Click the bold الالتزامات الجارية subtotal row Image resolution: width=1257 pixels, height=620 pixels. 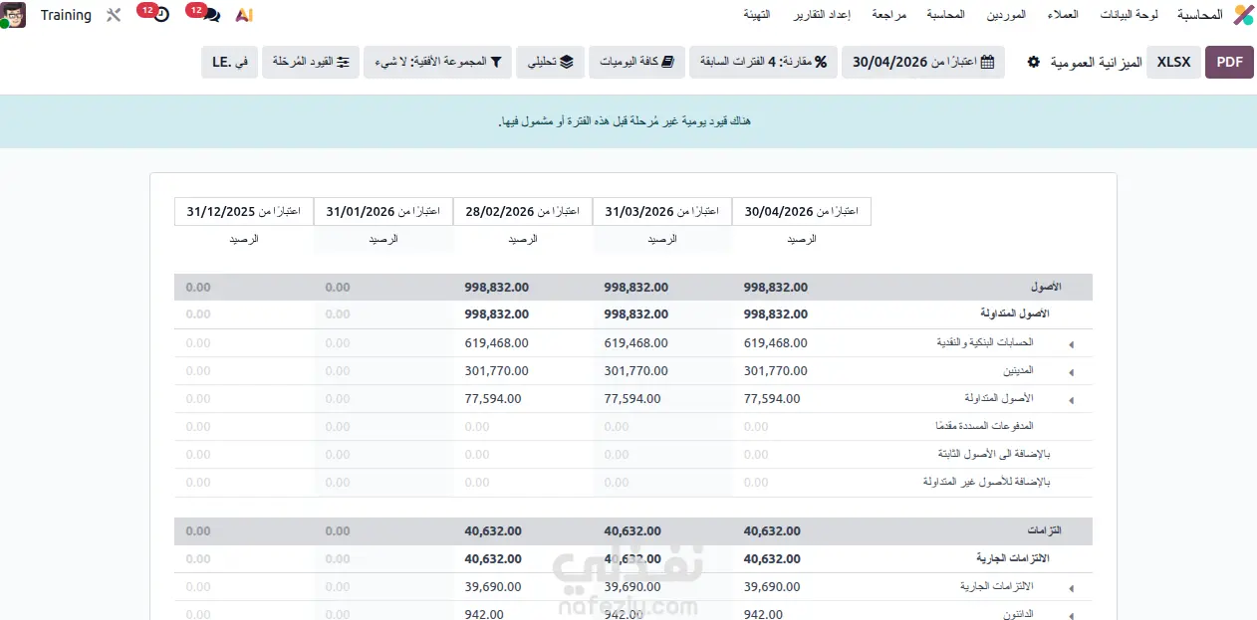point(633,558)
